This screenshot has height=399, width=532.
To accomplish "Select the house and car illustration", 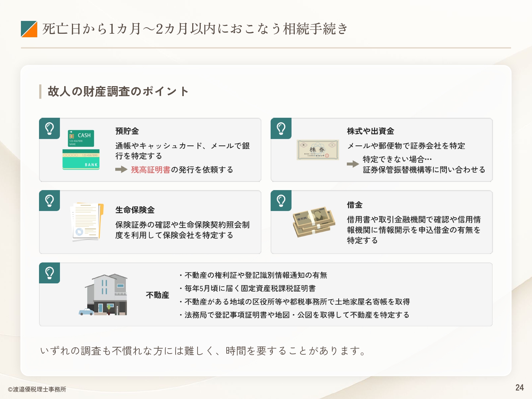I will coord(104,295).
